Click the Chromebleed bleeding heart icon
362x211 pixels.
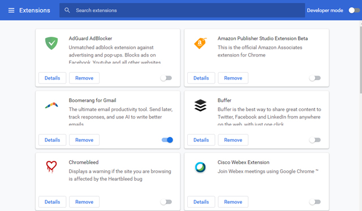tap(51, 167)
